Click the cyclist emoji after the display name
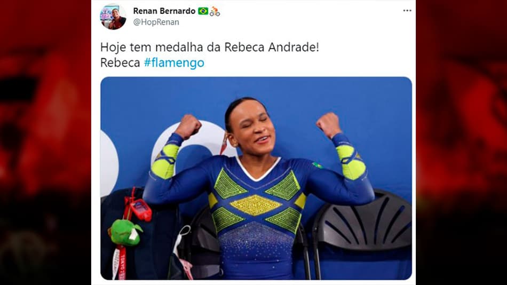 point(215,11)
